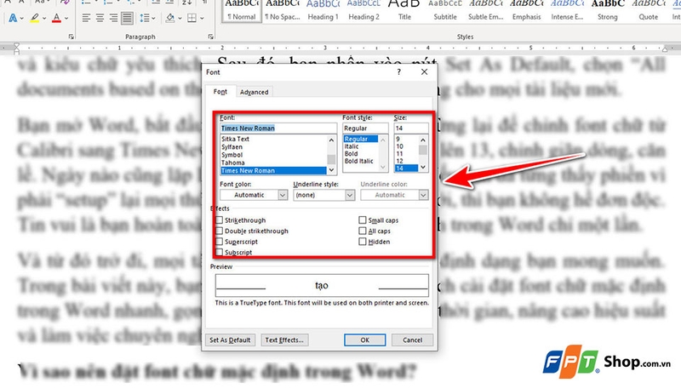Cancel the Font dialog

(x=412, y=339)
